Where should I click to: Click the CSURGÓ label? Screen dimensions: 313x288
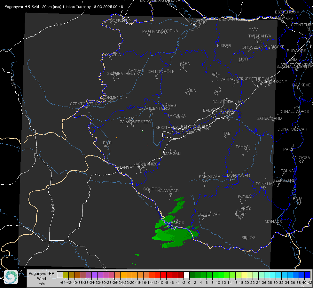tap(152, 189)
